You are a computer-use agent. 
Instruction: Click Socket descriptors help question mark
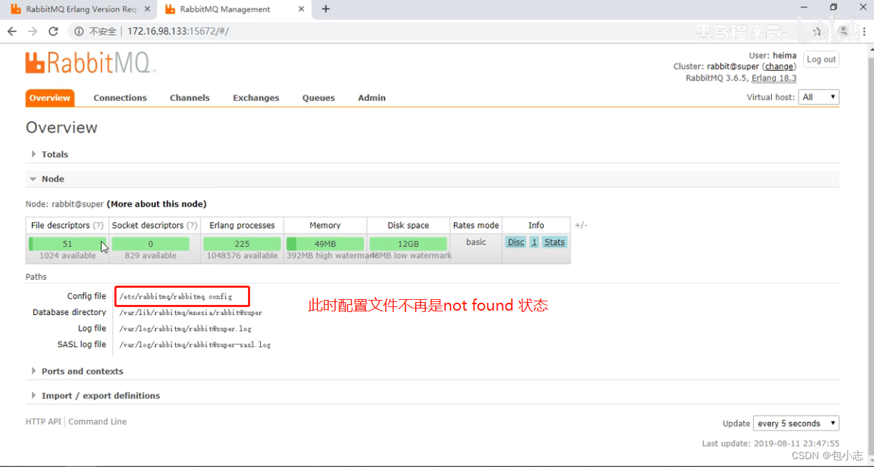coord(192,226)
